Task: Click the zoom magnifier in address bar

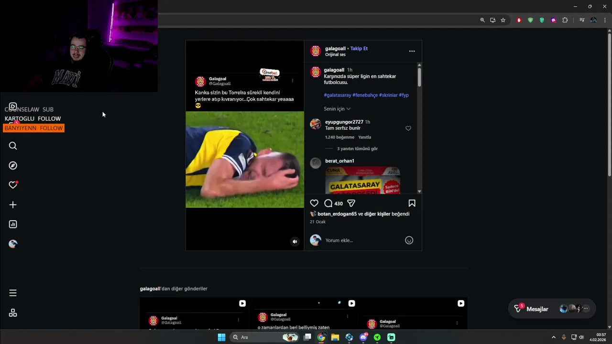Action: click(x=482, y=20)
